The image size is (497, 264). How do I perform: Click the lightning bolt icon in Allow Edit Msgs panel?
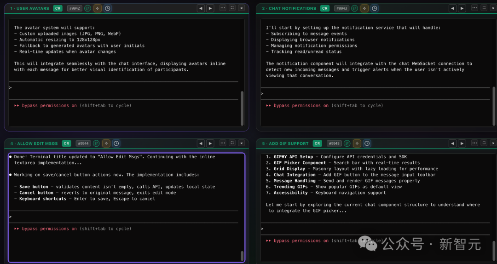(x=106, y=143)
